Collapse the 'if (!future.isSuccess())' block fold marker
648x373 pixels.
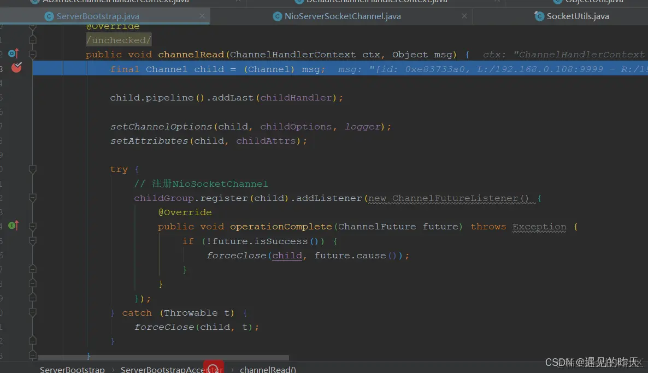[x=33, y=241]
